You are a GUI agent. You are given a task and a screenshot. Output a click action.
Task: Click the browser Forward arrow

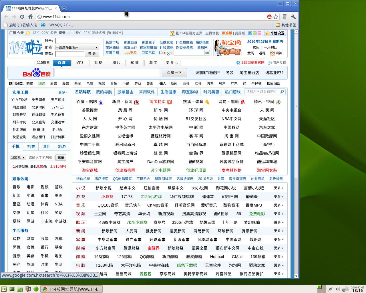pos(14,17)
